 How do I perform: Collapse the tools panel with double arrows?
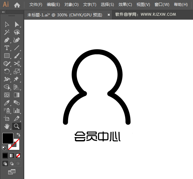tap(3, 12)
